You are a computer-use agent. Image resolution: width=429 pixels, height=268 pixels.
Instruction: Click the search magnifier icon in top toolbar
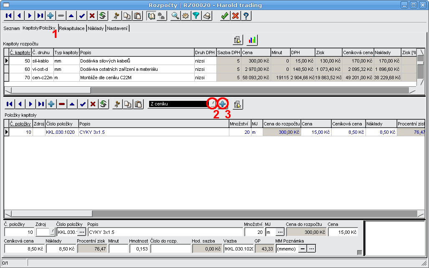click(x=175, y=16)
